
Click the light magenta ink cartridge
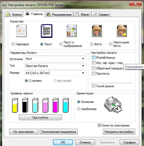point(45,105)
